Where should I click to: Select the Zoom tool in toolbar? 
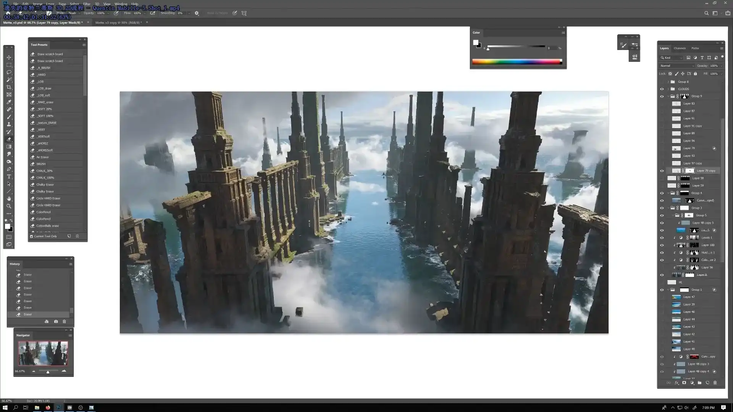pos(9,206)
